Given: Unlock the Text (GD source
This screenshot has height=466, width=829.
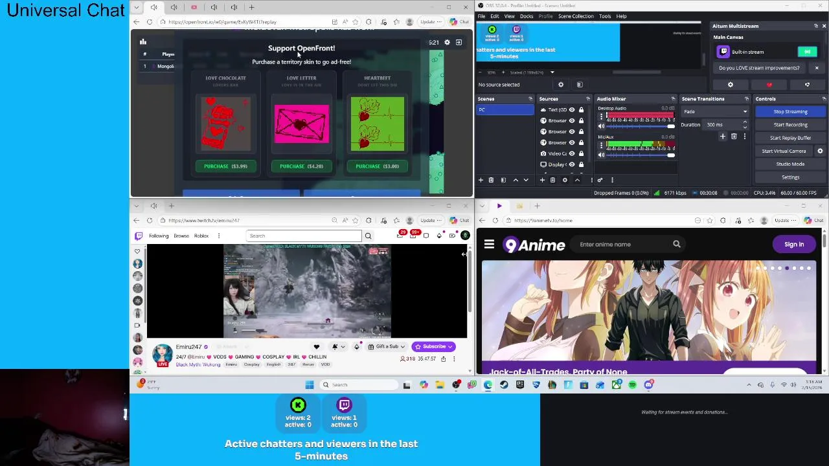Looking at the screenshot, I should [x=581, y=110].
